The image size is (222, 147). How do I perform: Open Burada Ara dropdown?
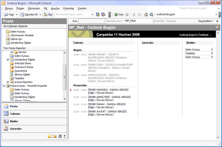(x=115, y=21)
